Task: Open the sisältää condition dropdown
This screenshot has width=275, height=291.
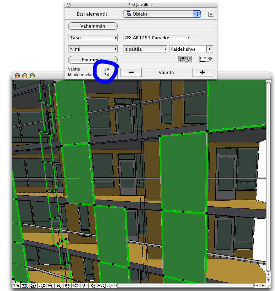Action: tap(145, 49)
